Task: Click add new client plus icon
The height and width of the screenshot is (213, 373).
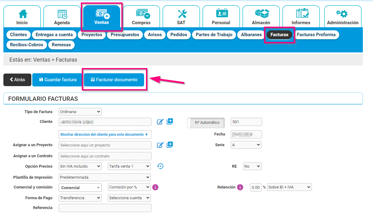Action: click(170, 121)
